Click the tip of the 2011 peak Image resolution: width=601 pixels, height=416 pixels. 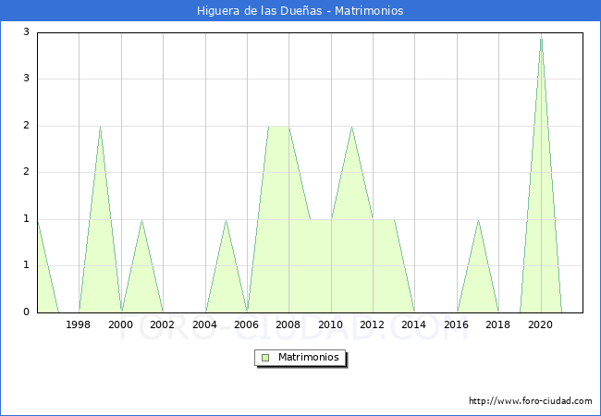[x=351, y=127]
